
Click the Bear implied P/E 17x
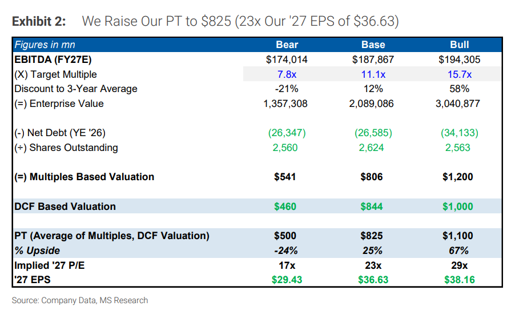[287, 265]
